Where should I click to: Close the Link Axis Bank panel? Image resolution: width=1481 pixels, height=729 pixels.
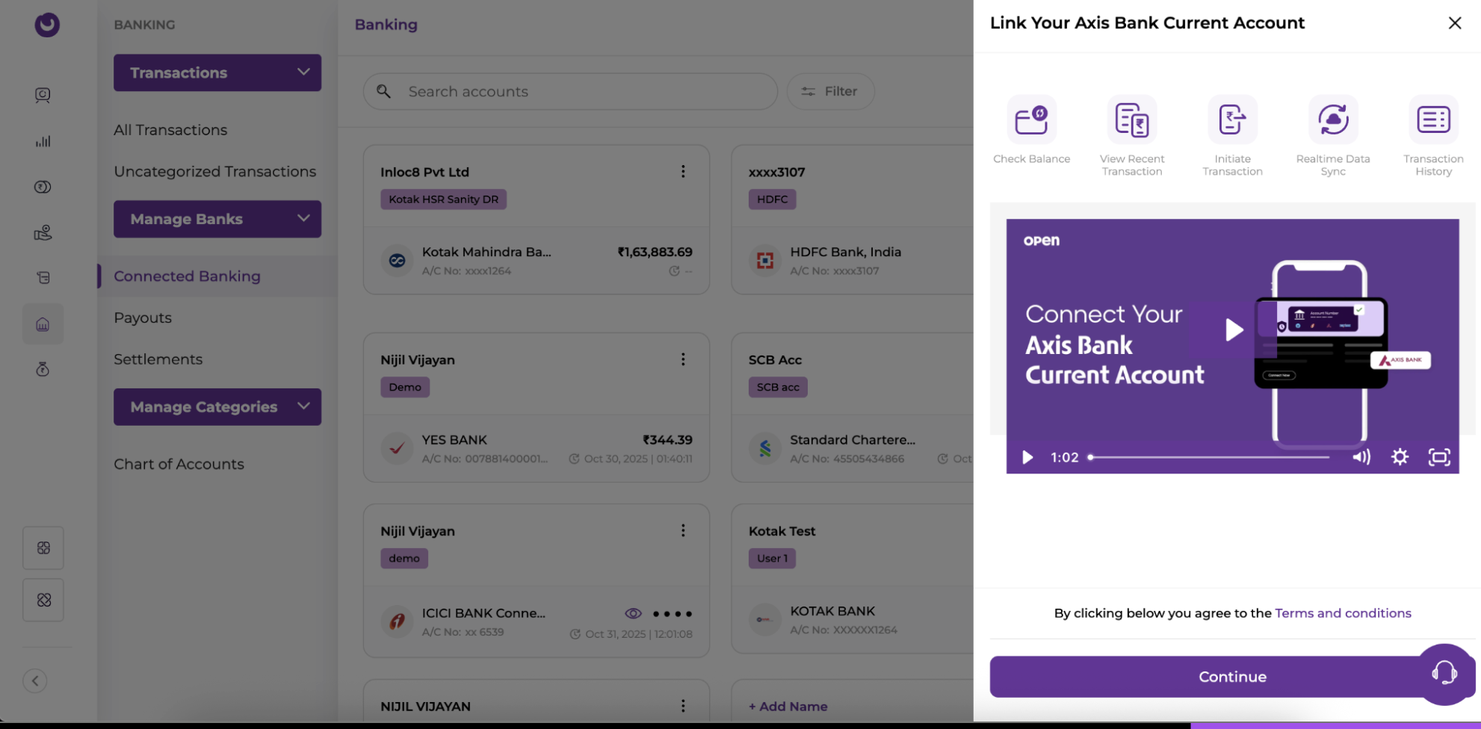tap(1454, 23)
